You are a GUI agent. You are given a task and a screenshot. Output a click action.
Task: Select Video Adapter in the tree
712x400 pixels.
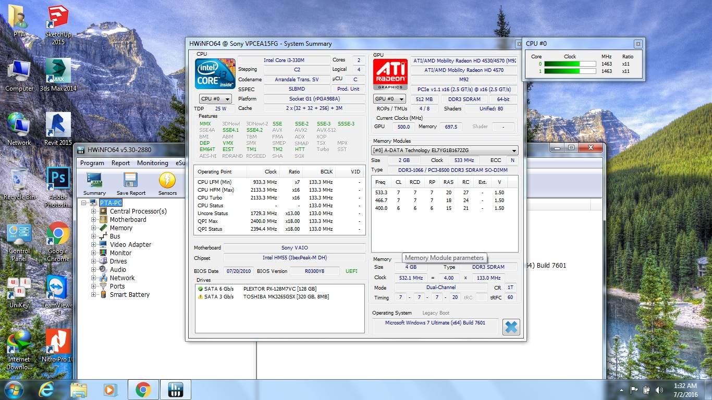click(x=130, y=245)
